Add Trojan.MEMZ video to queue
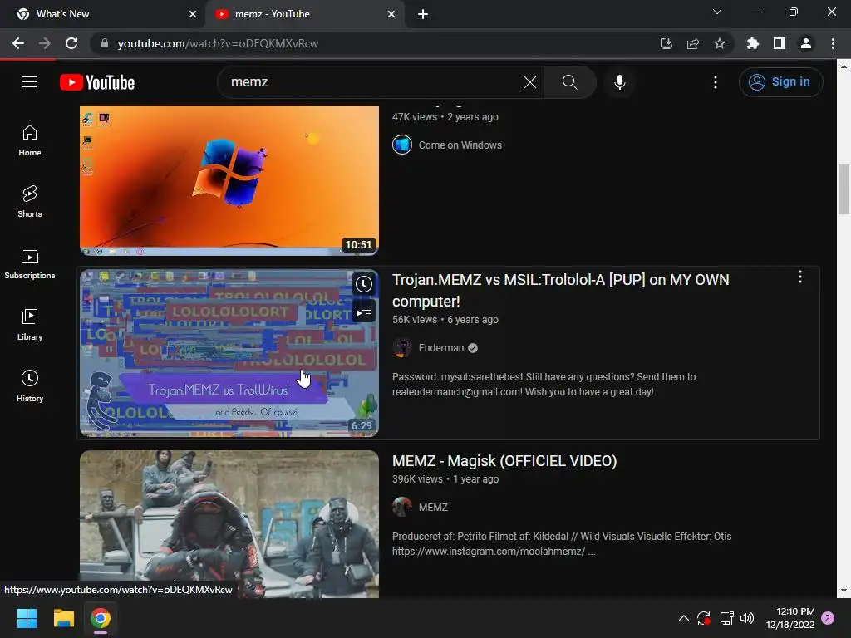The width and height of the screenshot is (851, 638). pos(364,312)
